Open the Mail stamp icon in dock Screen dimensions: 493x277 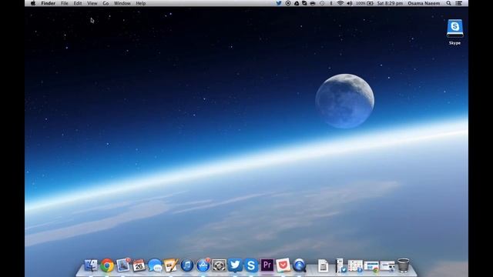(x=123, y=265)
